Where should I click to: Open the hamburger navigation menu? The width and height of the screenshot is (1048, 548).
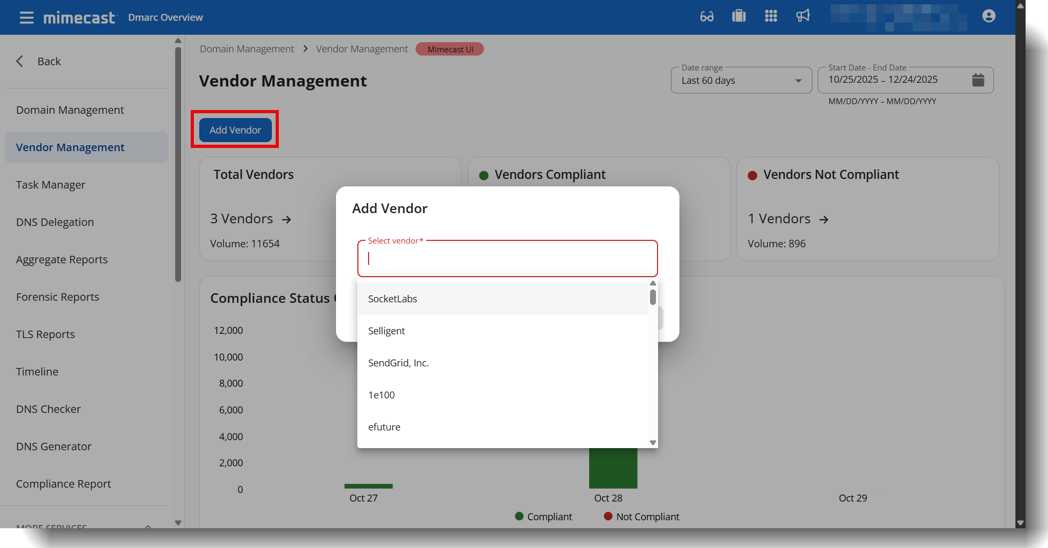pyautogui.click(x=26, y=18)
